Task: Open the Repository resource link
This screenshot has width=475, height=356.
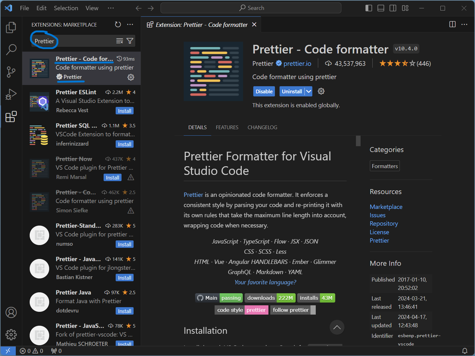Action: (x=383, y=223)
